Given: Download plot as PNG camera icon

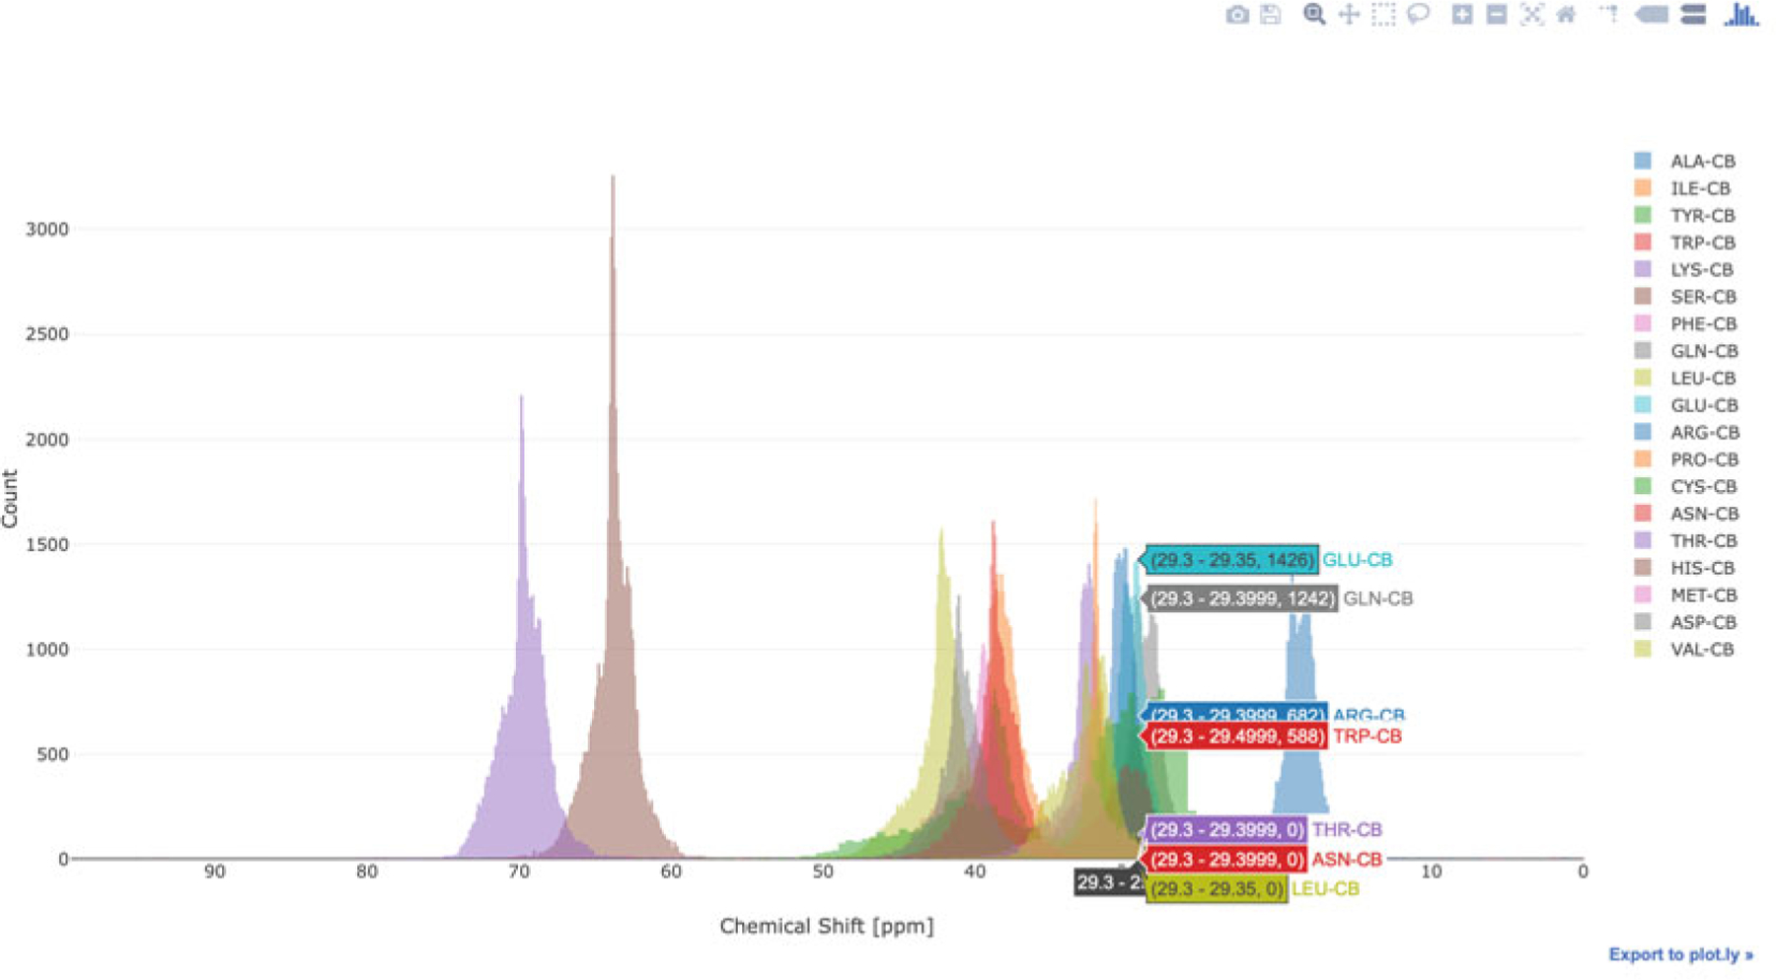Looking at the screenshot, I should tap(1236, 15).
